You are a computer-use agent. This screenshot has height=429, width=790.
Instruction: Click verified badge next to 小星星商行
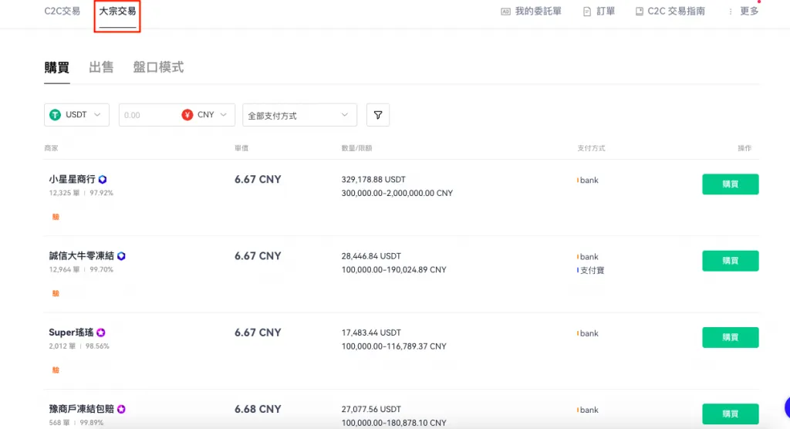point(103,179)
